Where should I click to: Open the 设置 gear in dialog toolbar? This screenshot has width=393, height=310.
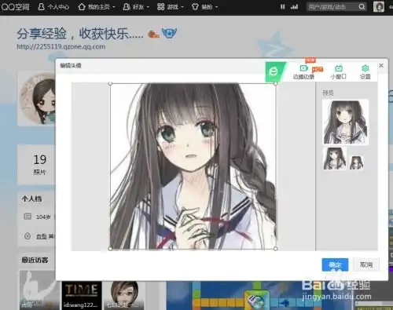[x=365, y=72]
